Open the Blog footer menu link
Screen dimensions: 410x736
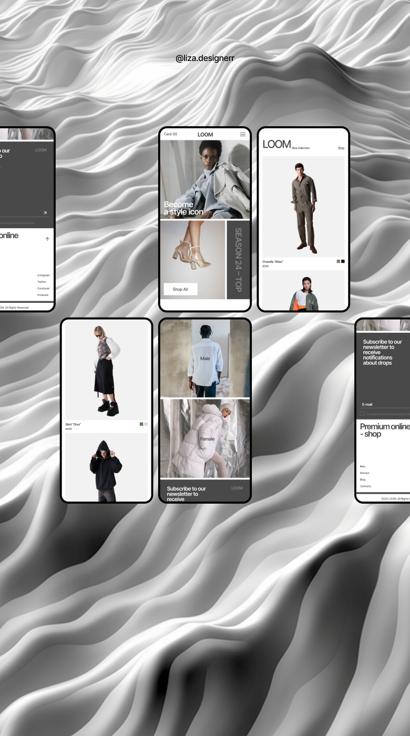pos(363,479)
